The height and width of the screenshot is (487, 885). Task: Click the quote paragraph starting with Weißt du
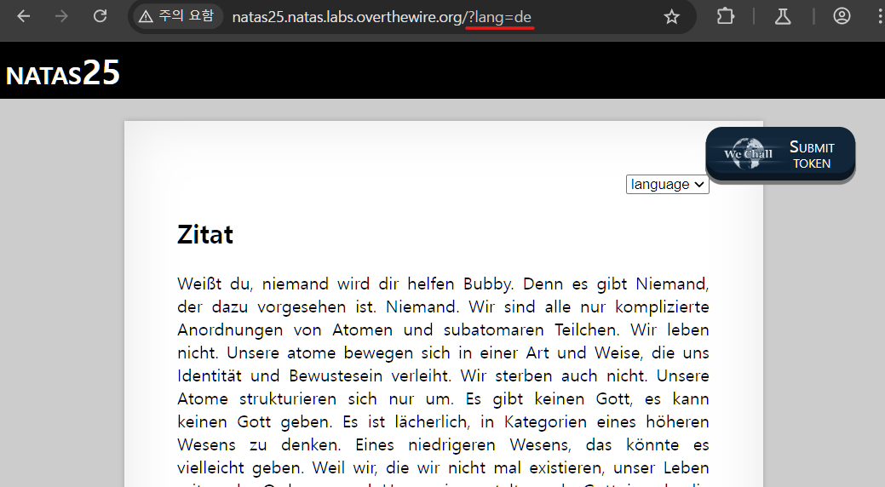(x=443, y=375)
